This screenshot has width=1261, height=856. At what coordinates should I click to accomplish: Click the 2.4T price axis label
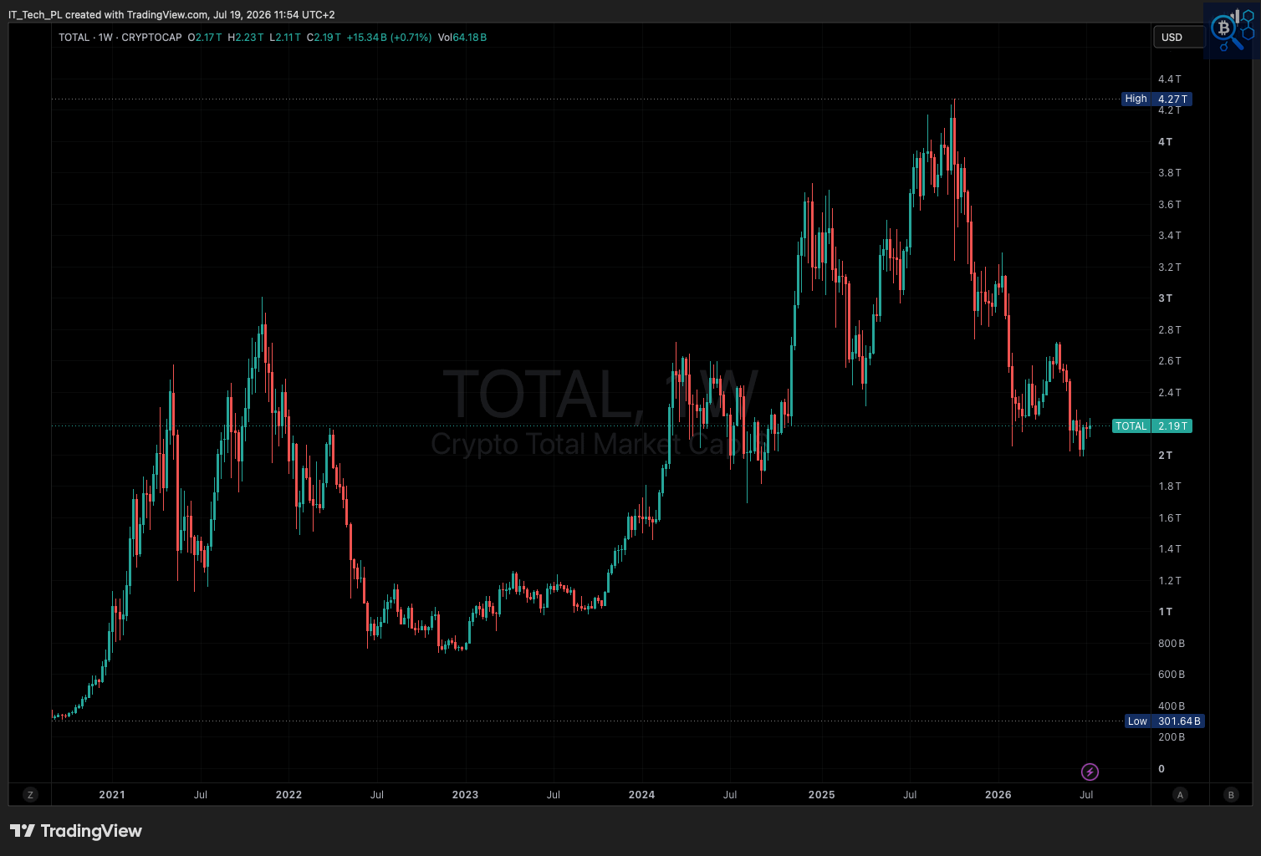(x=1170, y=393)
